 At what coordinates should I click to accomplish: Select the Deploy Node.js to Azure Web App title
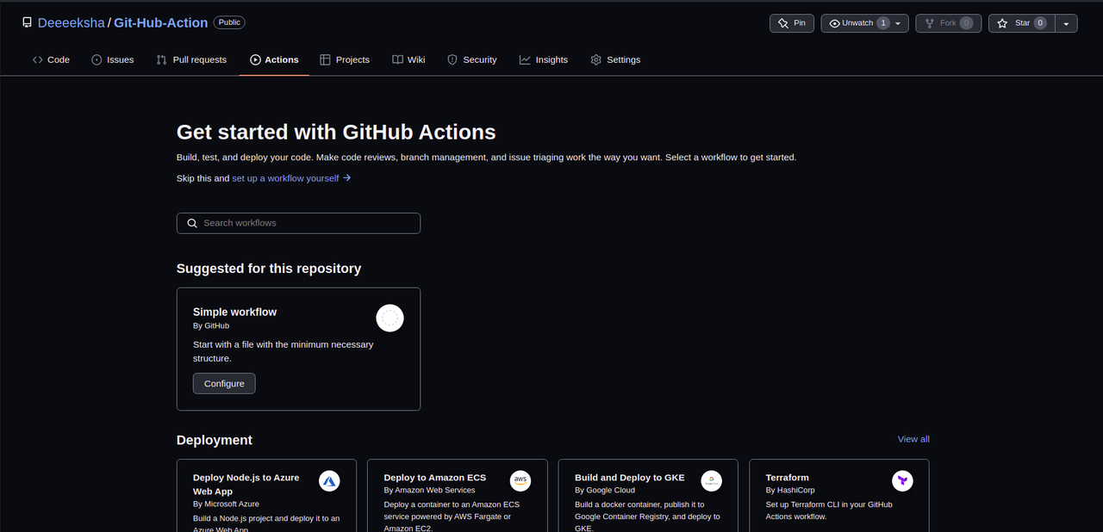pos(246,484)
